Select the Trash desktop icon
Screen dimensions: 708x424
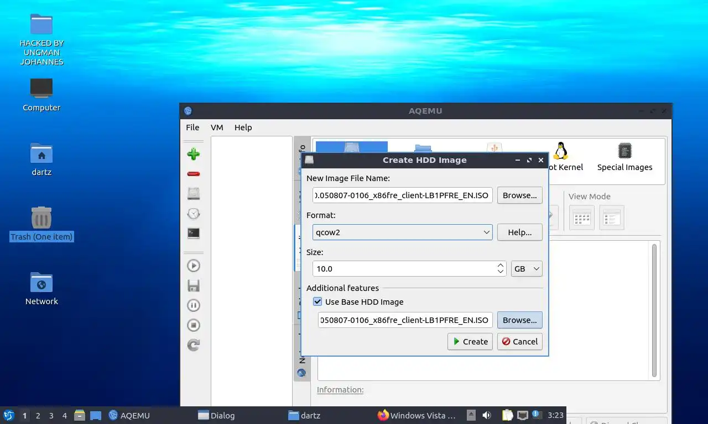[x=41, y=224]
